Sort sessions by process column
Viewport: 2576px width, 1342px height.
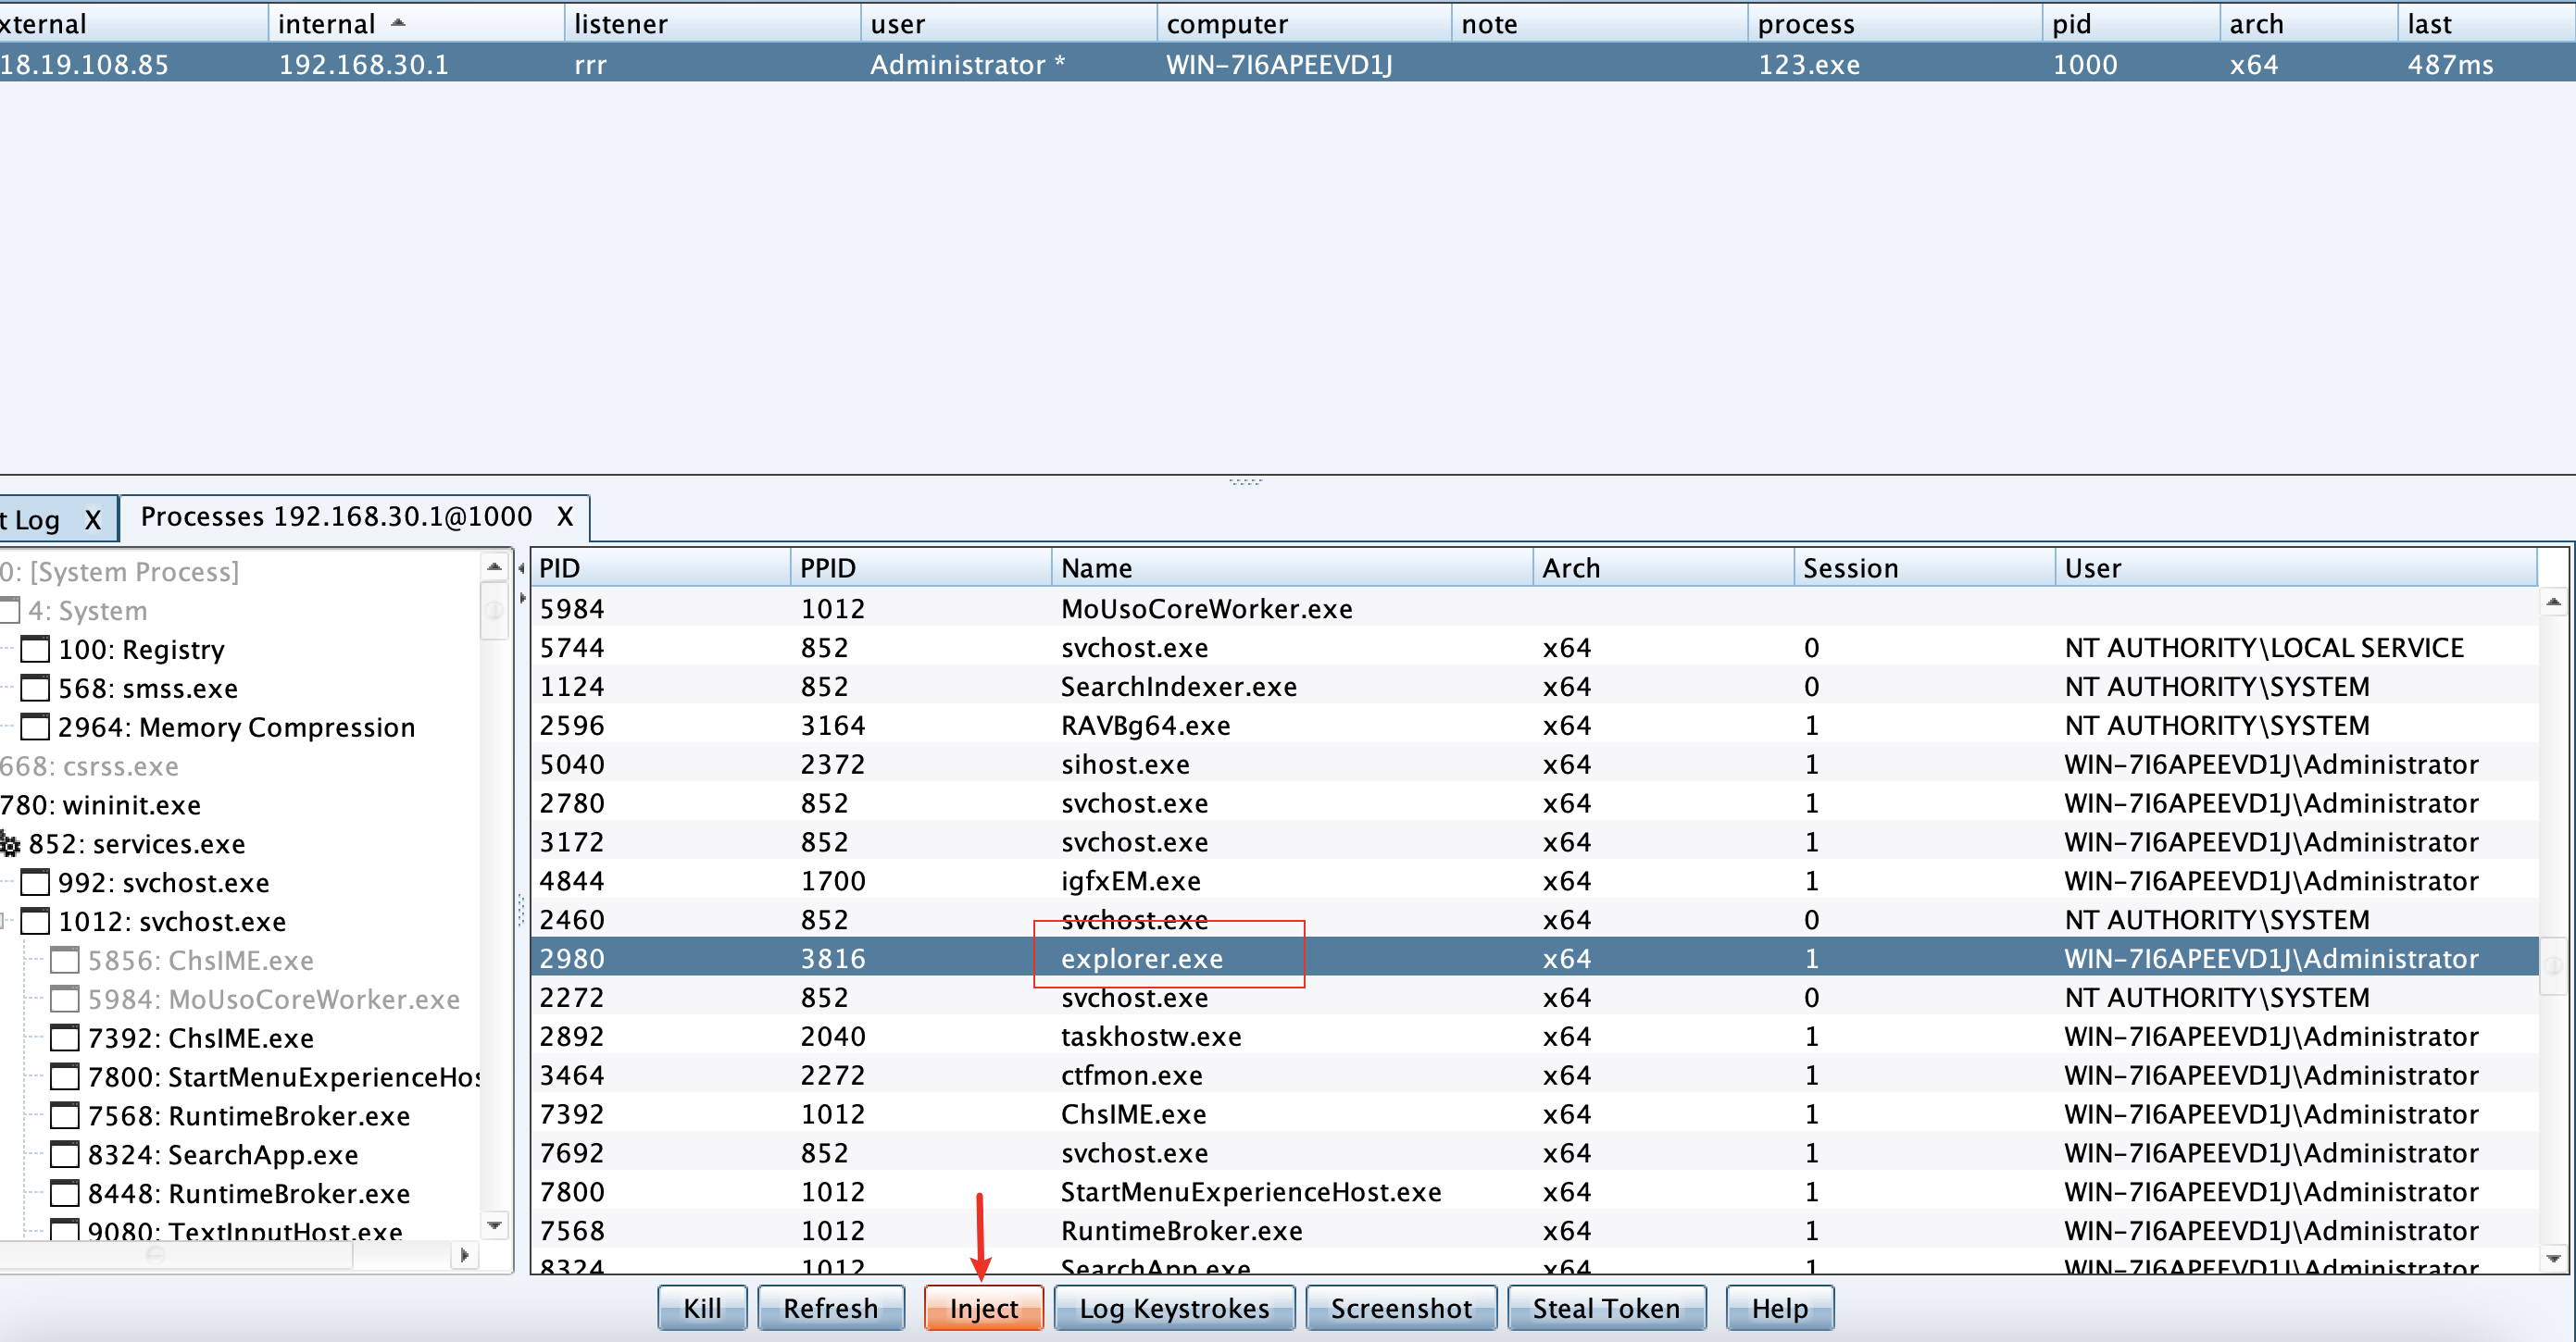(x=1896, y=23)
